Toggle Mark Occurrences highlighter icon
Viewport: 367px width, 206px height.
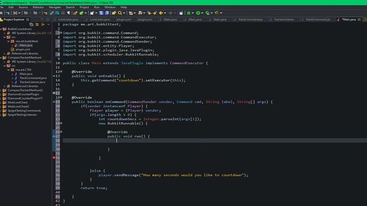52,13
